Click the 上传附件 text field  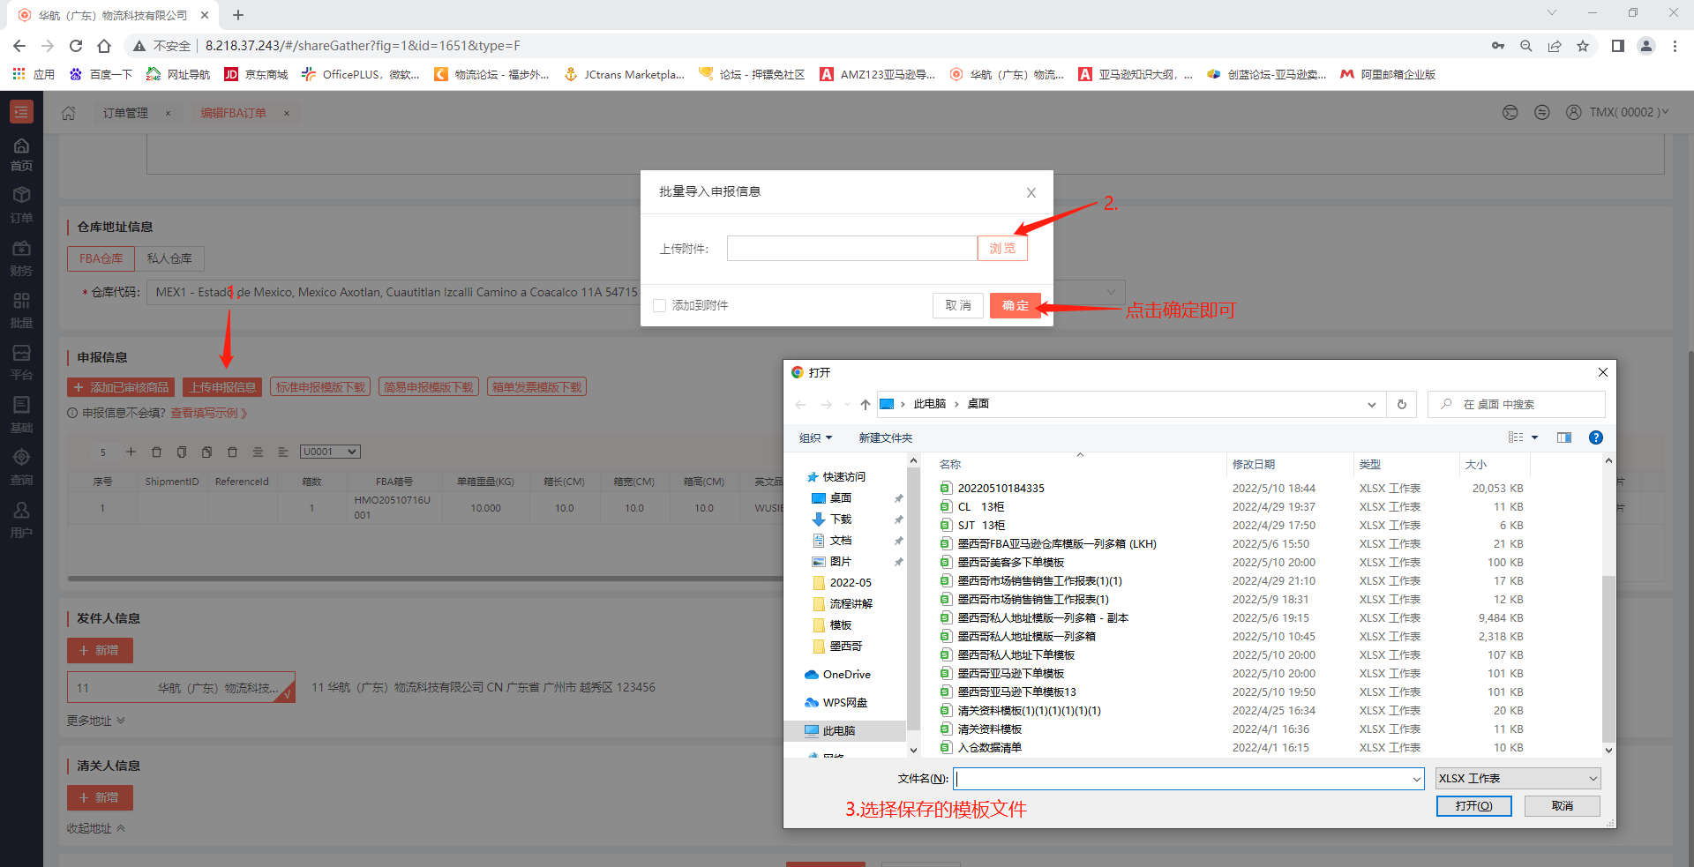[x=851, y=249]
